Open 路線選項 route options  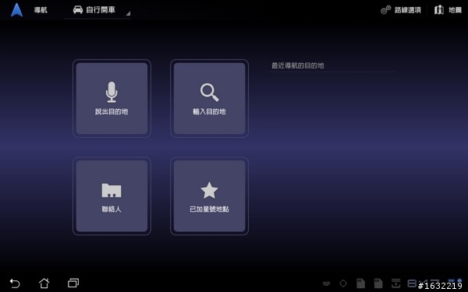pyautogui.click(x=401, y=10)
